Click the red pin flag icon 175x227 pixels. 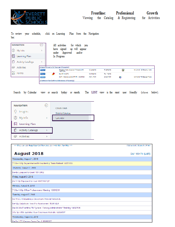pos(53,74)
